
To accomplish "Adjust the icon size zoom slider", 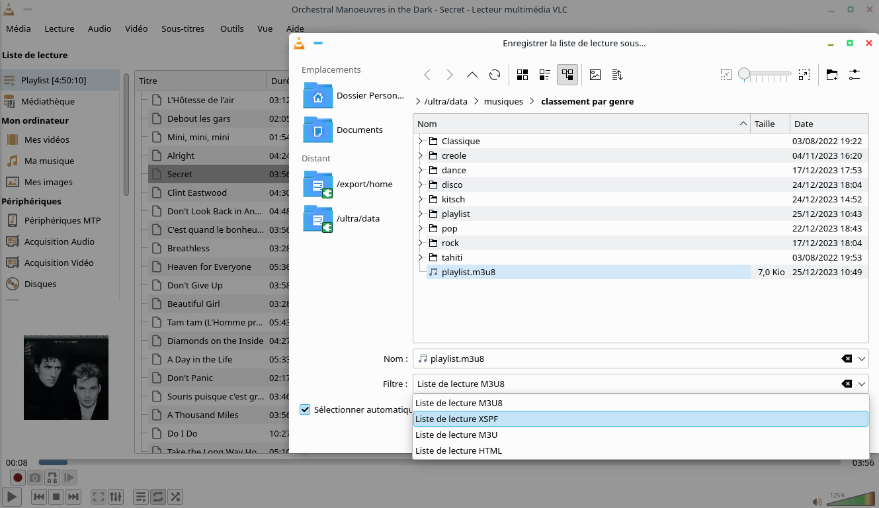I will pyautogui.click(x=765, y=74).
